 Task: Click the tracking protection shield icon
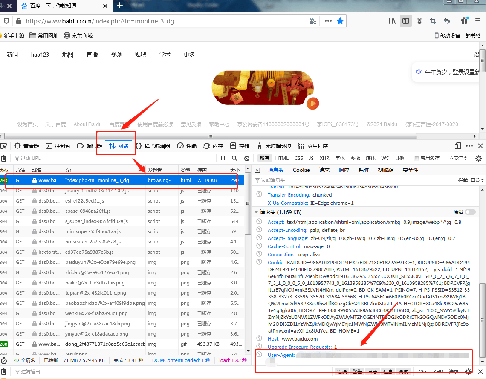tap(6, 21)
